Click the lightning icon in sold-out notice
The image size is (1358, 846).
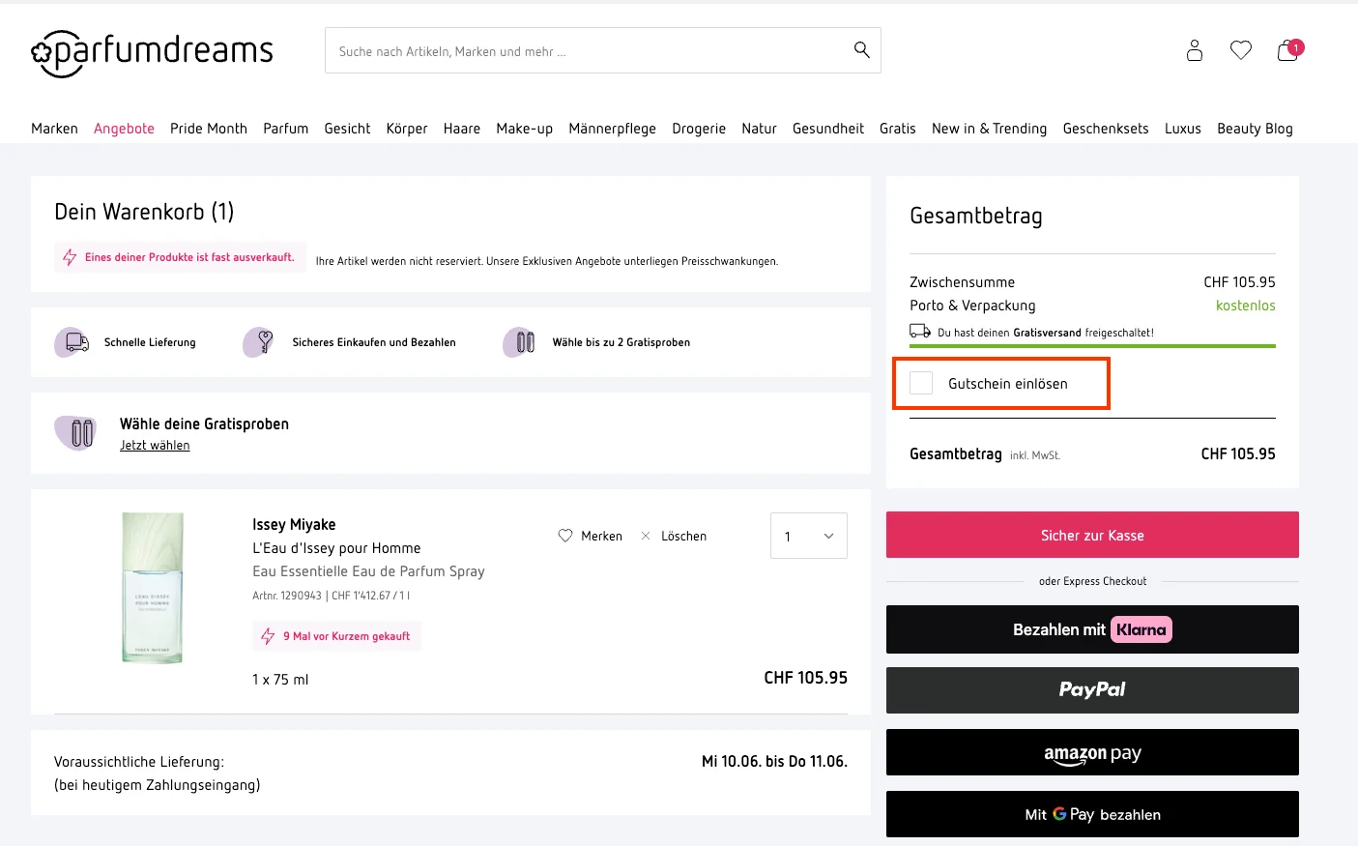point(70,257)
